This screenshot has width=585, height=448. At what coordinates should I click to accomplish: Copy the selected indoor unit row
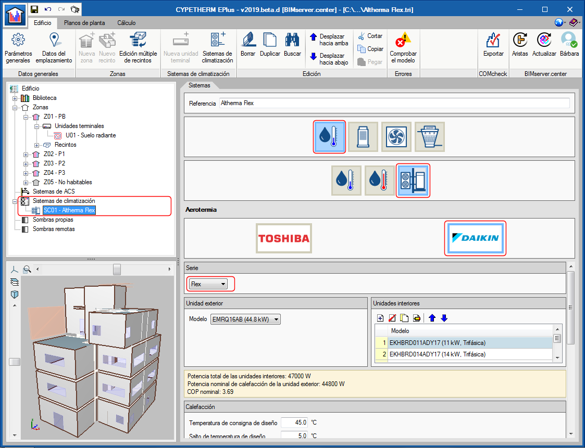(x=404, y=318)
